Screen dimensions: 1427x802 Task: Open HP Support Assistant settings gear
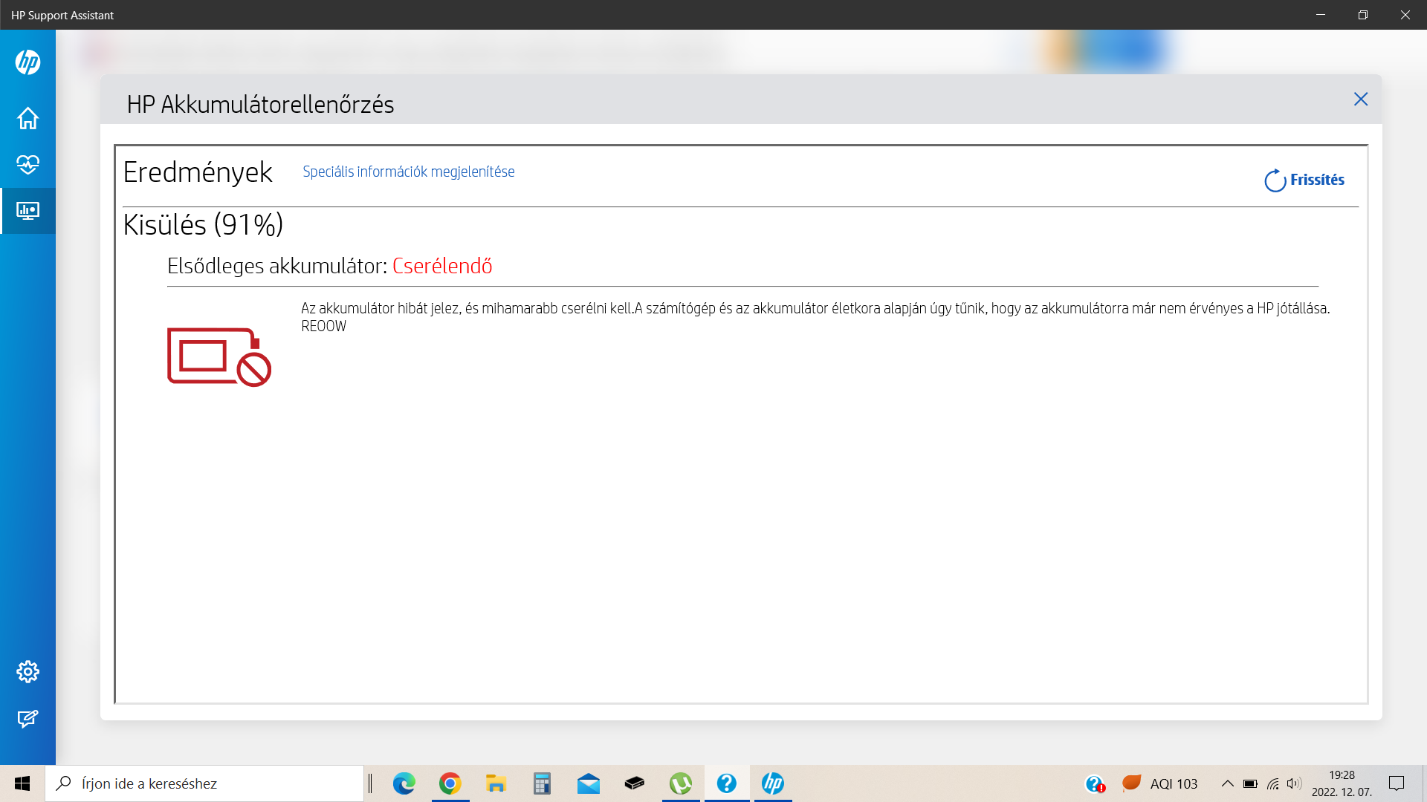pos(27,671)
